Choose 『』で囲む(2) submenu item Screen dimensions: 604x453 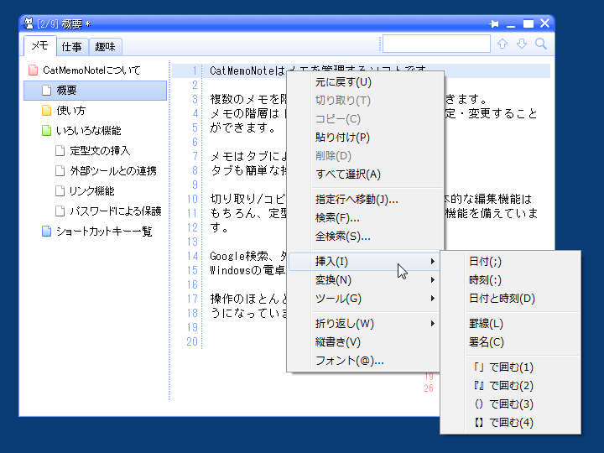(x=510, y=386)
